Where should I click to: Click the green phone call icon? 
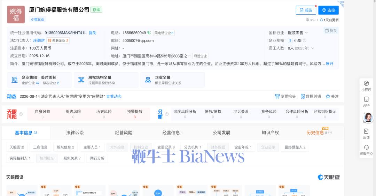click(149, 33)
